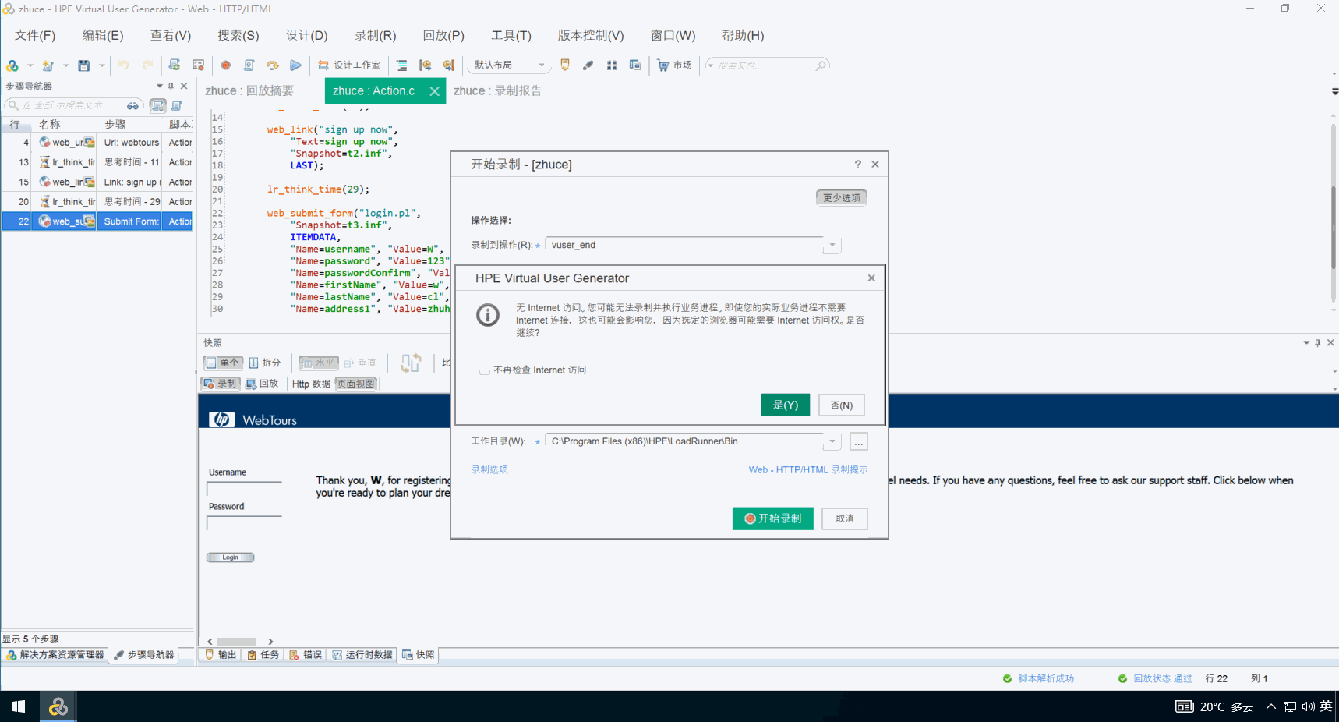This screenshot has height=722, width=1339.
Task: Click the undo arrow in toolbar
Action: tap(123, 65)
